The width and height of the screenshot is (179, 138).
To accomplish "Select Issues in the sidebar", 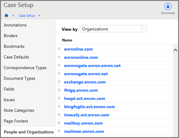I will [x=9, y=100].
